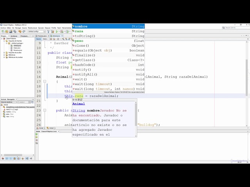Screen dimensions: 250x187
Task: Open the Vista de miembros dropdown
Action: [9, 102]
